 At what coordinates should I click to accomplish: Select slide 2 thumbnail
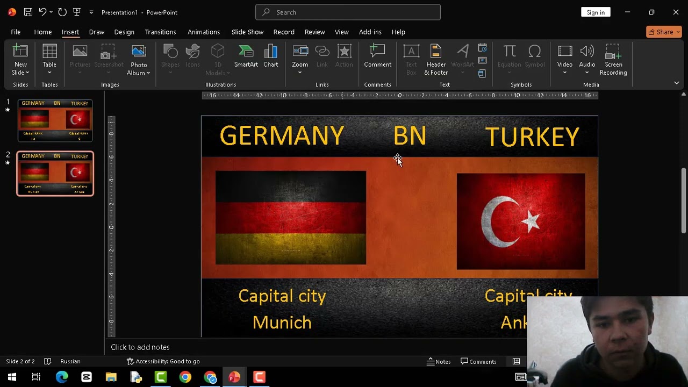click(x=55, y=174)
